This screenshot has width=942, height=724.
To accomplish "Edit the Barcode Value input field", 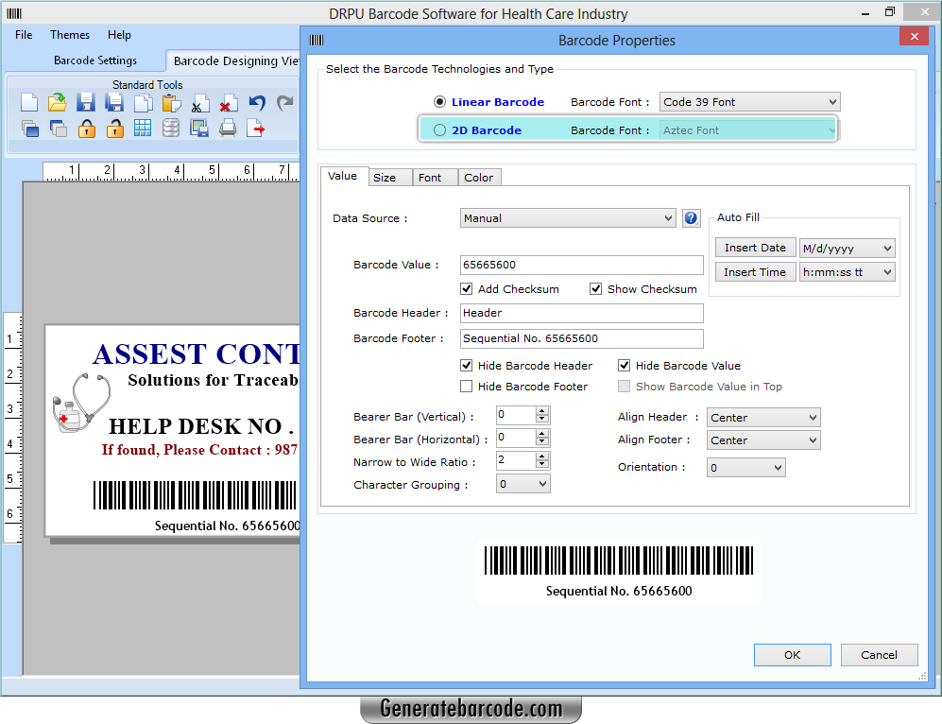I will coord(581,265).
